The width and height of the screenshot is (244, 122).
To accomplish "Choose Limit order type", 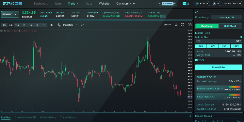I will [207, 33].
